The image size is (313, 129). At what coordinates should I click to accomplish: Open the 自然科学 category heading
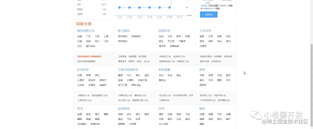(164, 31)
